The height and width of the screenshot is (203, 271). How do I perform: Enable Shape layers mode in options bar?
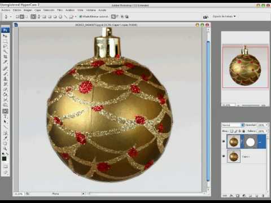17,16
